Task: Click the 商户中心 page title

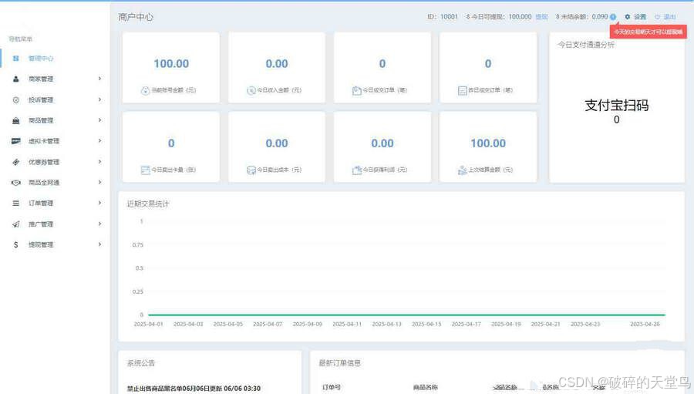Action: coord(136,17)
